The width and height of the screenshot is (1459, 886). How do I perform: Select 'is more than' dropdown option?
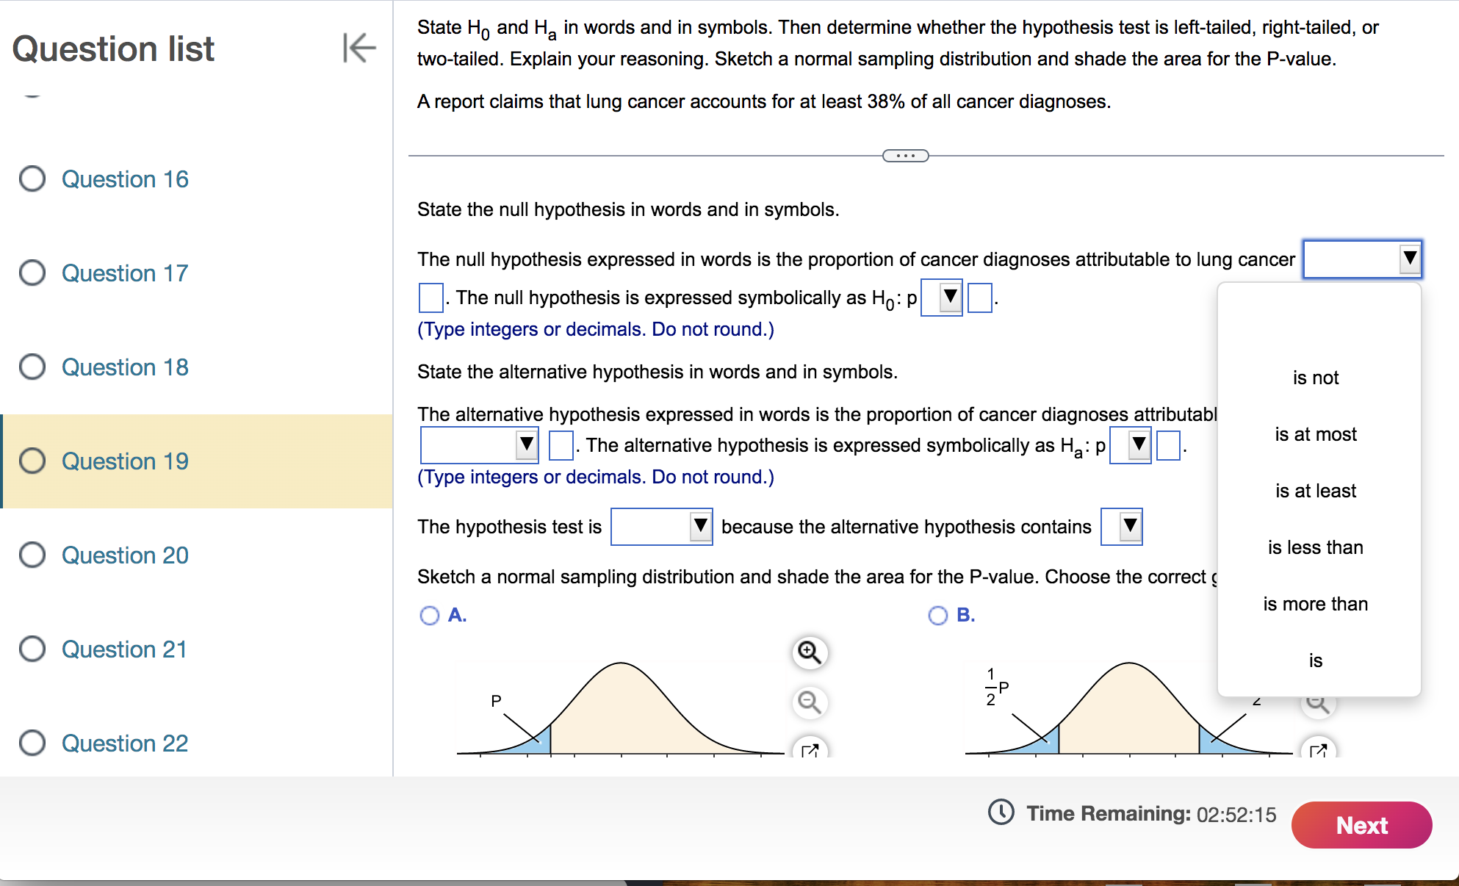click(x=1315, y=604)
